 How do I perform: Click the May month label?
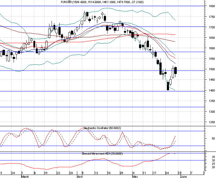[135, 177]
